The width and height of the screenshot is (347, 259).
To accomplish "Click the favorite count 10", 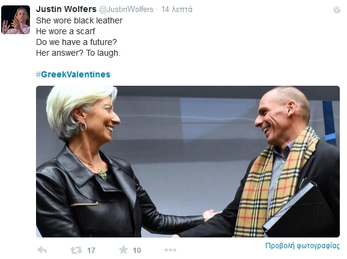I will [137, 251].
